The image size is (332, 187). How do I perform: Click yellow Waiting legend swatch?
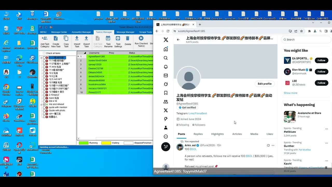tap(106, 143)
